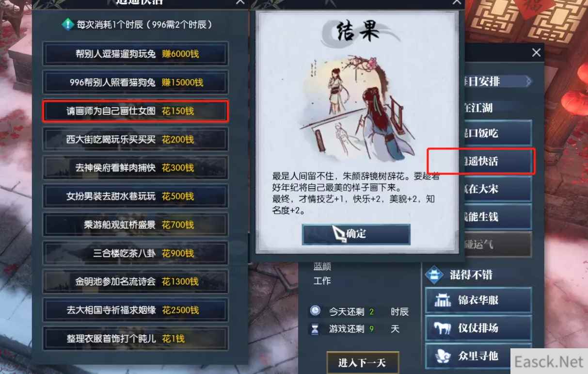Expand the 每日安排 arrow chevron
Viewport: 588px width, 374px height.
tap(528, 81)
